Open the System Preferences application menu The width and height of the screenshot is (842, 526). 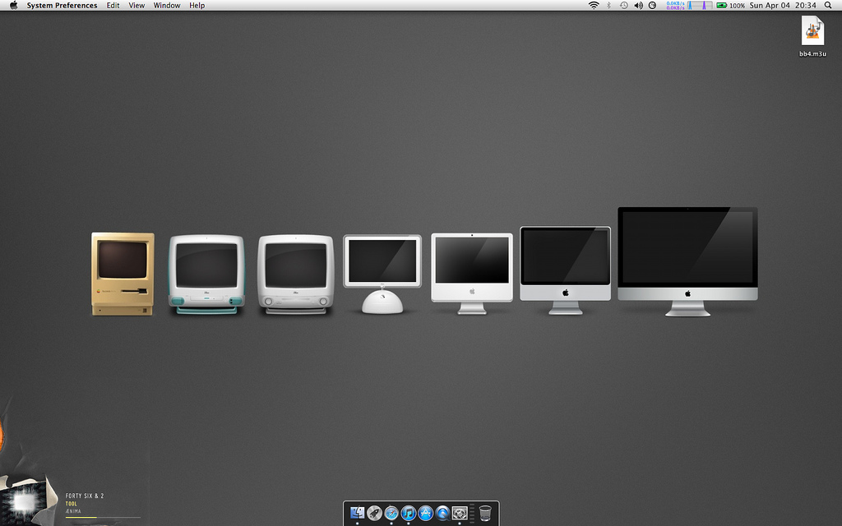click(x=62, y=6)
